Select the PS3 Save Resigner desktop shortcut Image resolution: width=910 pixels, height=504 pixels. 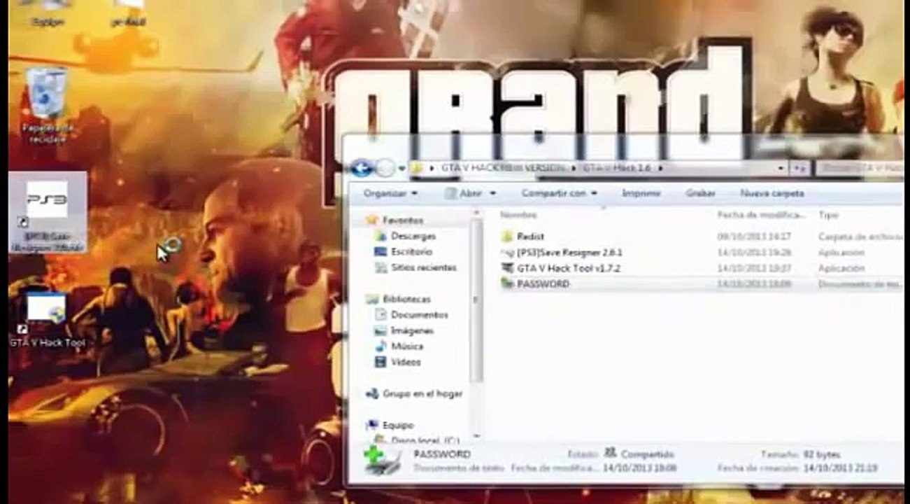[48, 213]
